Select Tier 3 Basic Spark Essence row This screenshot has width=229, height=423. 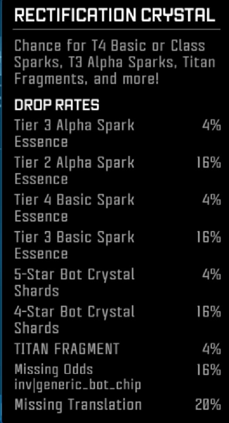tap(118, 245)
